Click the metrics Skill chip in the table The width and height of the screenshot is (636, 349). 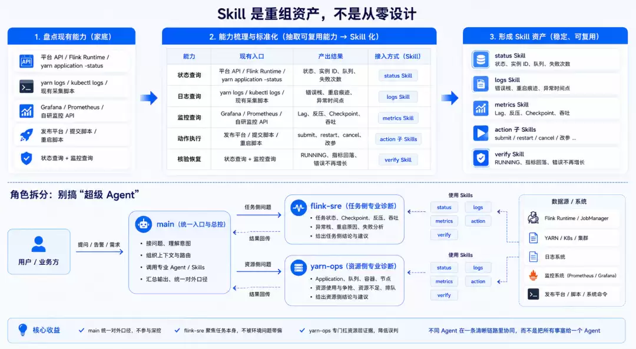(x=398, y=118)
